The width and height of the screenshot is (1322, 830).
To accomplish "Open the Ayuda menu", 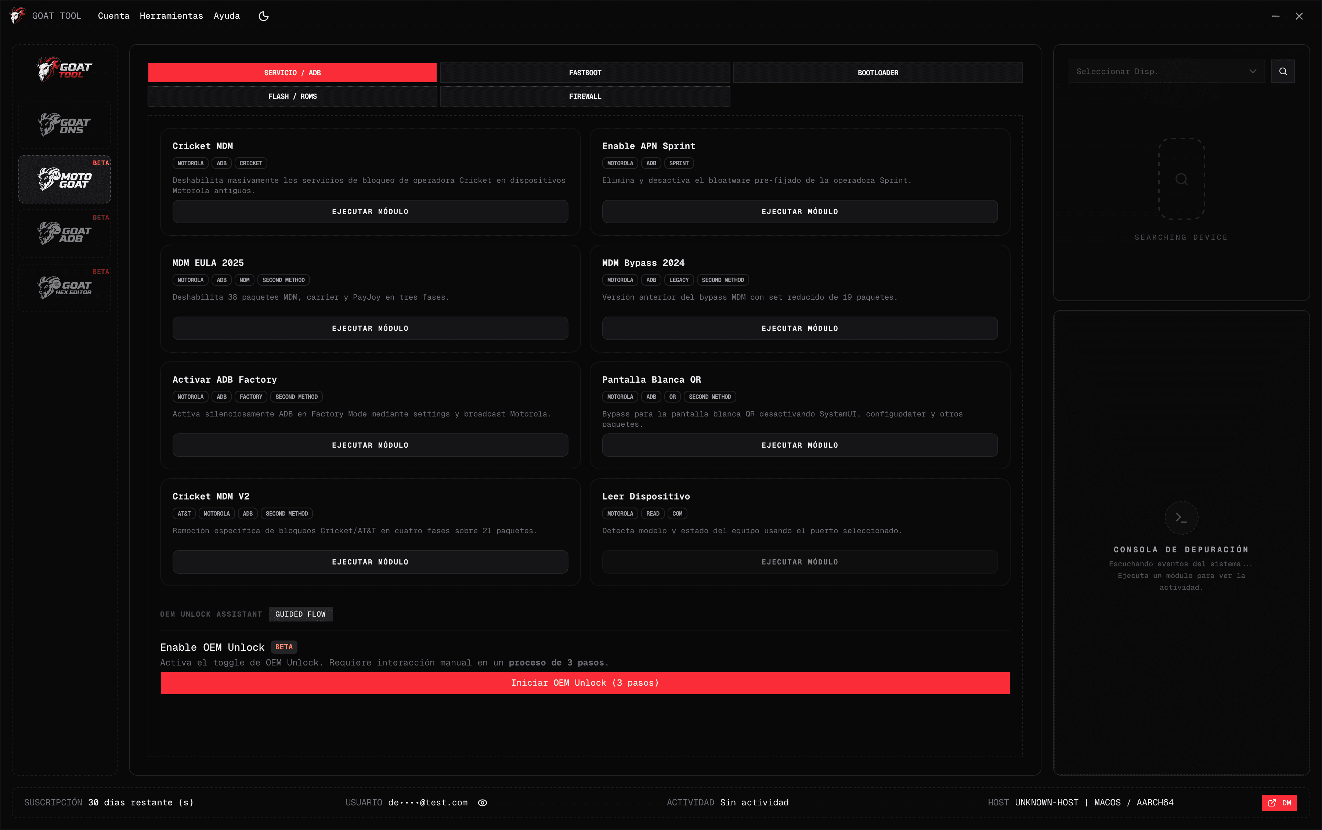I will point(227,16).
